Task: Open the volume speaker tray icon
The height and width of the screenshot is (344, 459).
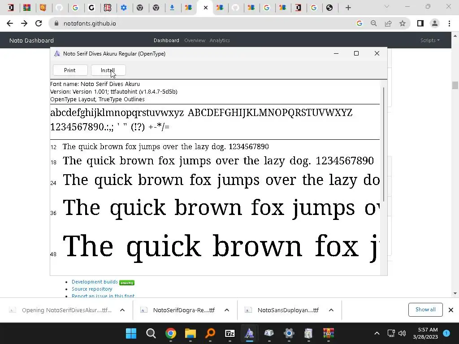Action: click(402, 333)
